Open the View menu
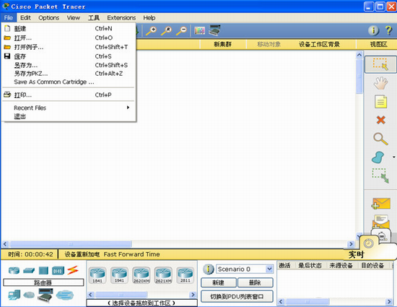 coord(73,18)
